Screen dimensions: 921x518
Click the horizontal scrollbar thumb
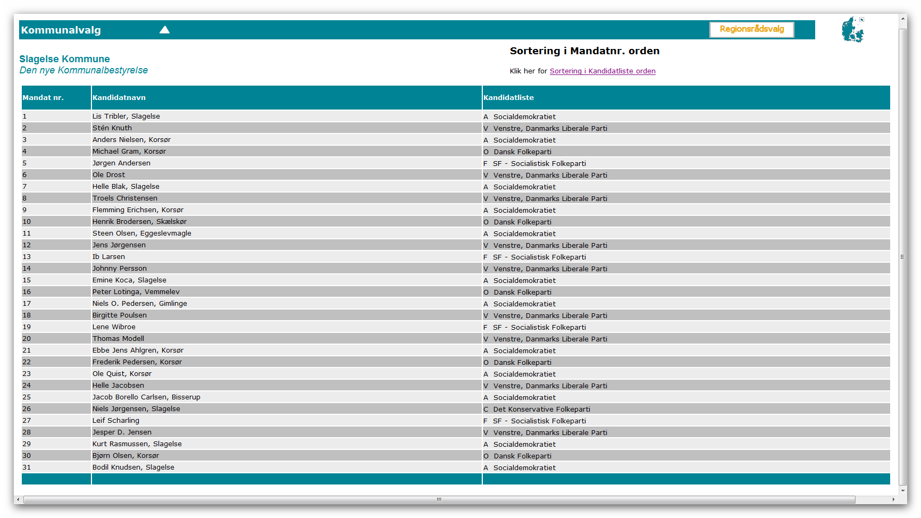[439, 499]
